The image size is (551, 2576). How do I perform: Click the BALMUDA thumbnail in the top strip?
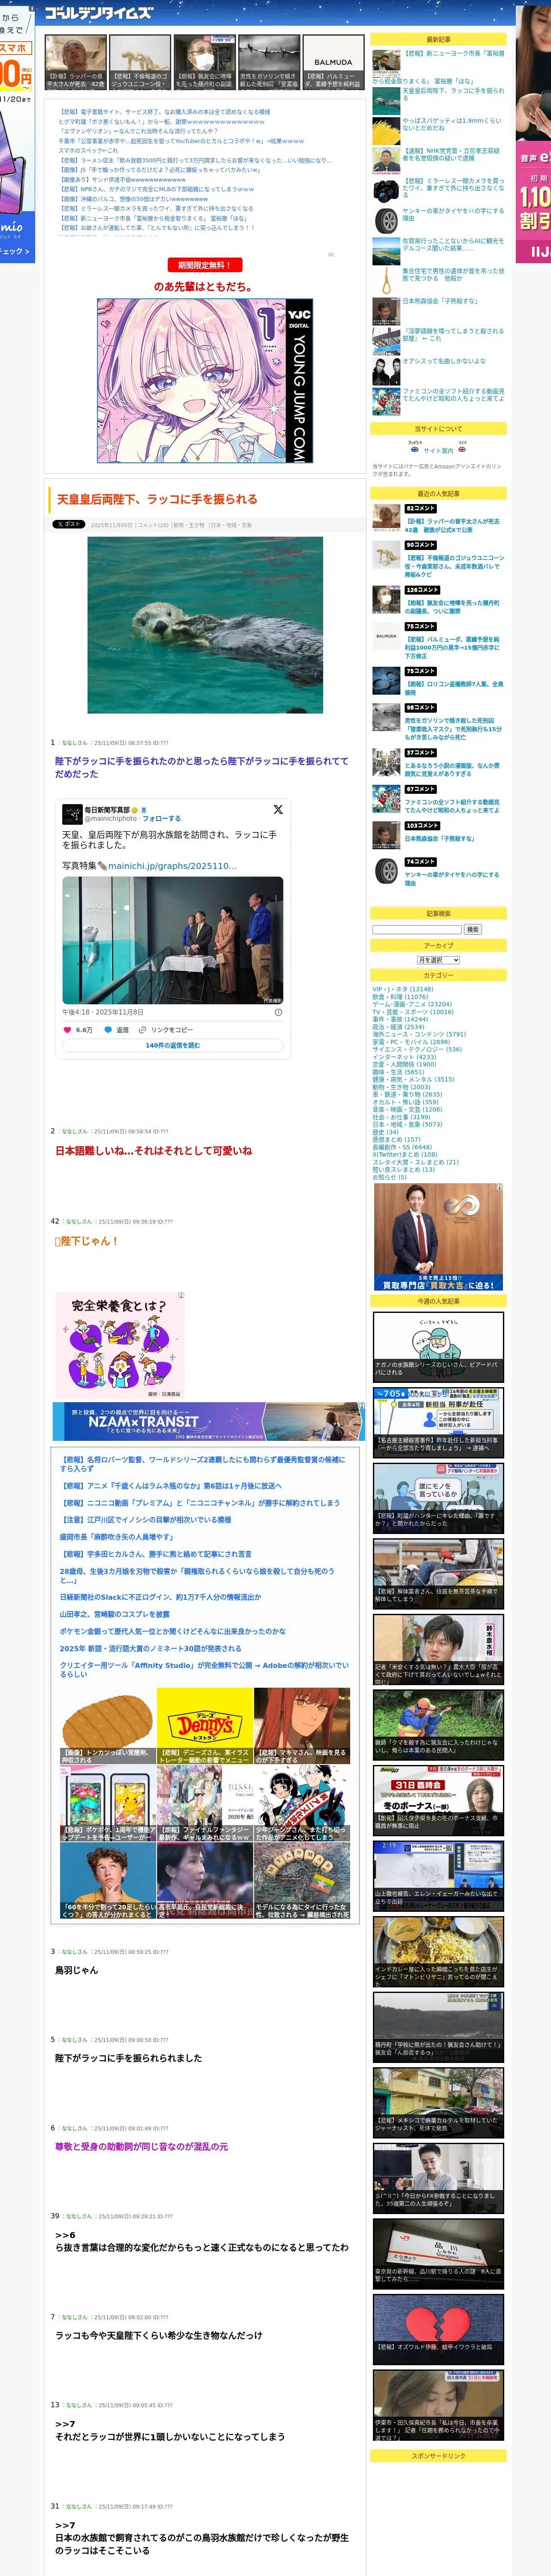333,62
